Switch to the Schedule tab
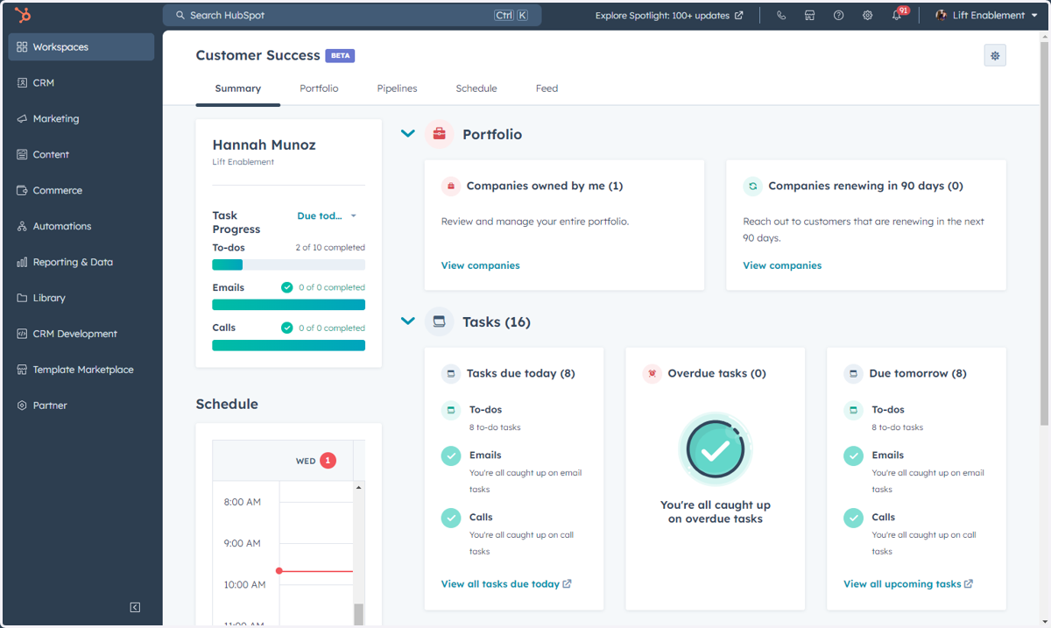This screenshot has width=1051, height=628. (x=476, y=88)
